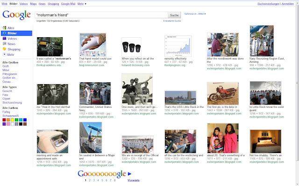Filter by Groß image size
The image size is (299, 186).
tap(6, 66)
